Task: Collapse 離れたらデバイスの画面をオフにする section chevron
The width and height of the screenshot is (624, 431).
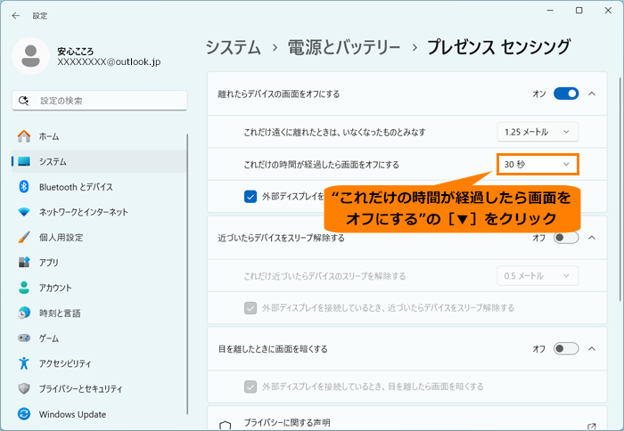Action: (x=592, y=94)
